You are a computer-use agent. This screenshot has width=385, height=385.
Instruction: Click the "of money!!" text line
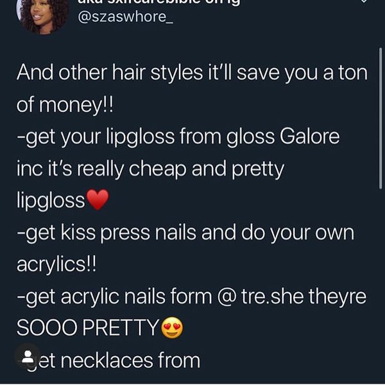point(65,106)
